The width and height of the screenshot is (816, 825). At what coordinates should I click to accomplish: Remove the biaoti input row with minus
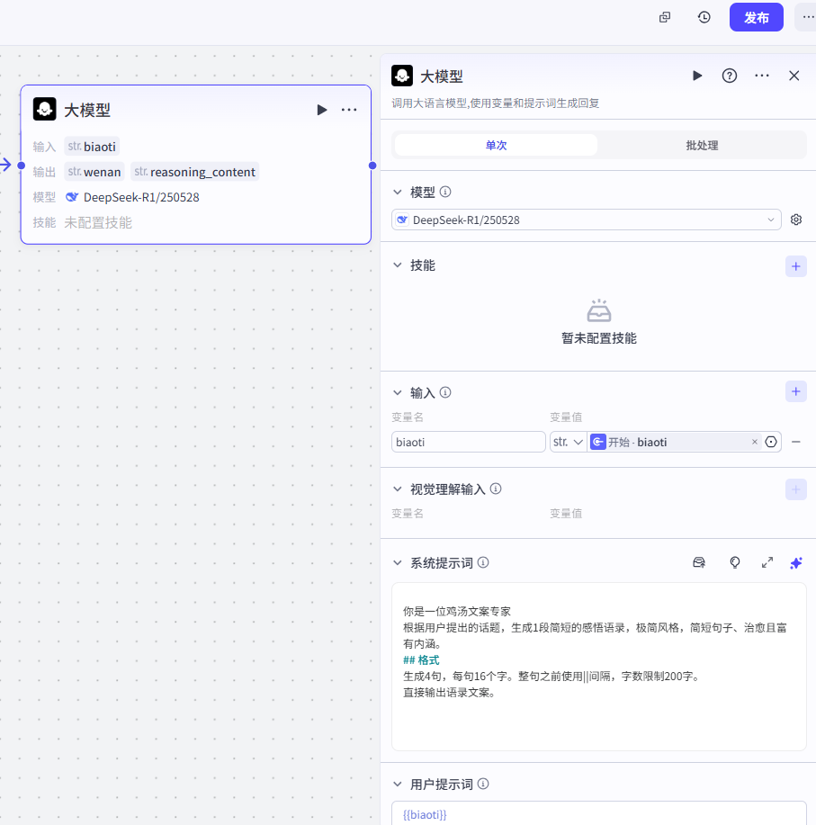pos(796,442)
